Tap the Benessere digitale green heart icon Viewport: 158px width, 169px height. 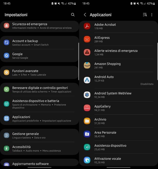(6, 89)
